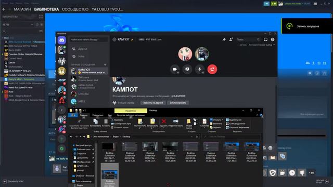Viewport: 333px width, 187px height.
Task: Open OneDrive - Personal in Explorer pane
Action: pyautogui.click(x=83, y=176)
